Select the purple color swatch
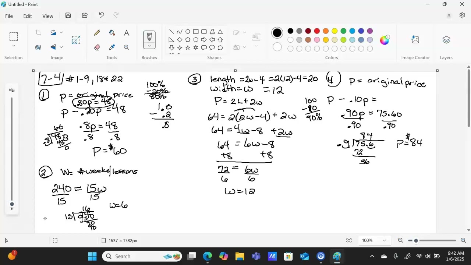Image resolution: width=471 pixels, height=265 pixels. (x=370, y=31)
